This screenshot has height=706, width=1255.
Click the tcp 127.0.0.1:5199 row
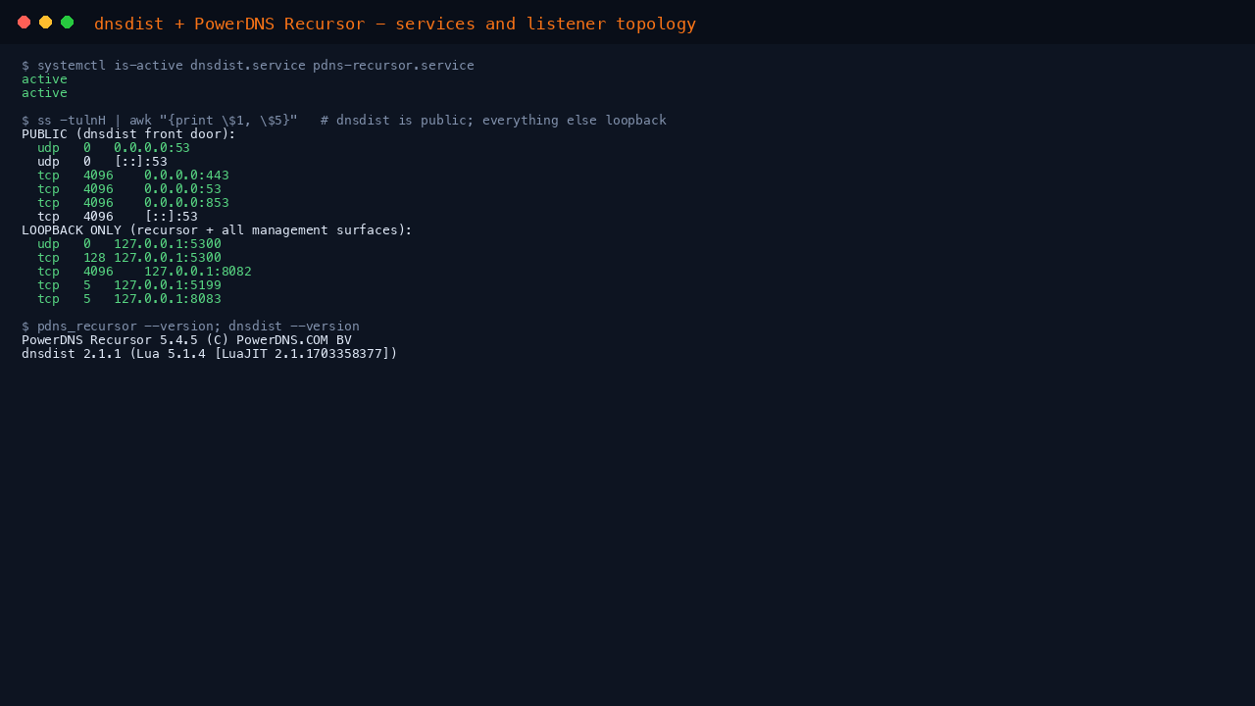[129, 285]
